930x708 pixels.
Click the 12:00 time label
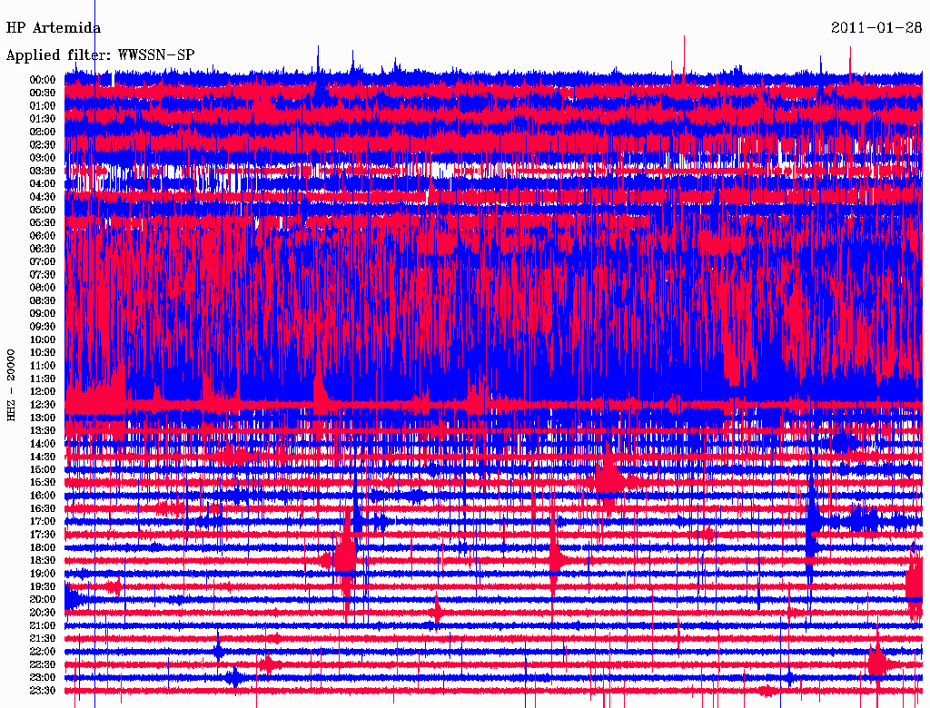(43, 391)
